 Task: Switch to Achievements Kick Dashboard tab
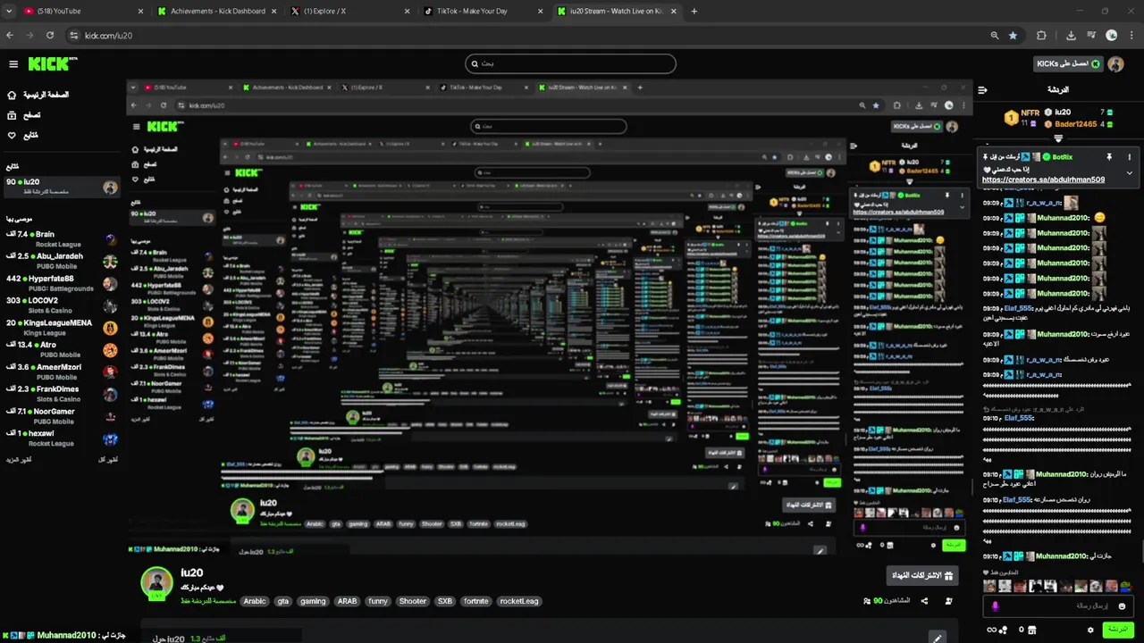coord(218,11)
